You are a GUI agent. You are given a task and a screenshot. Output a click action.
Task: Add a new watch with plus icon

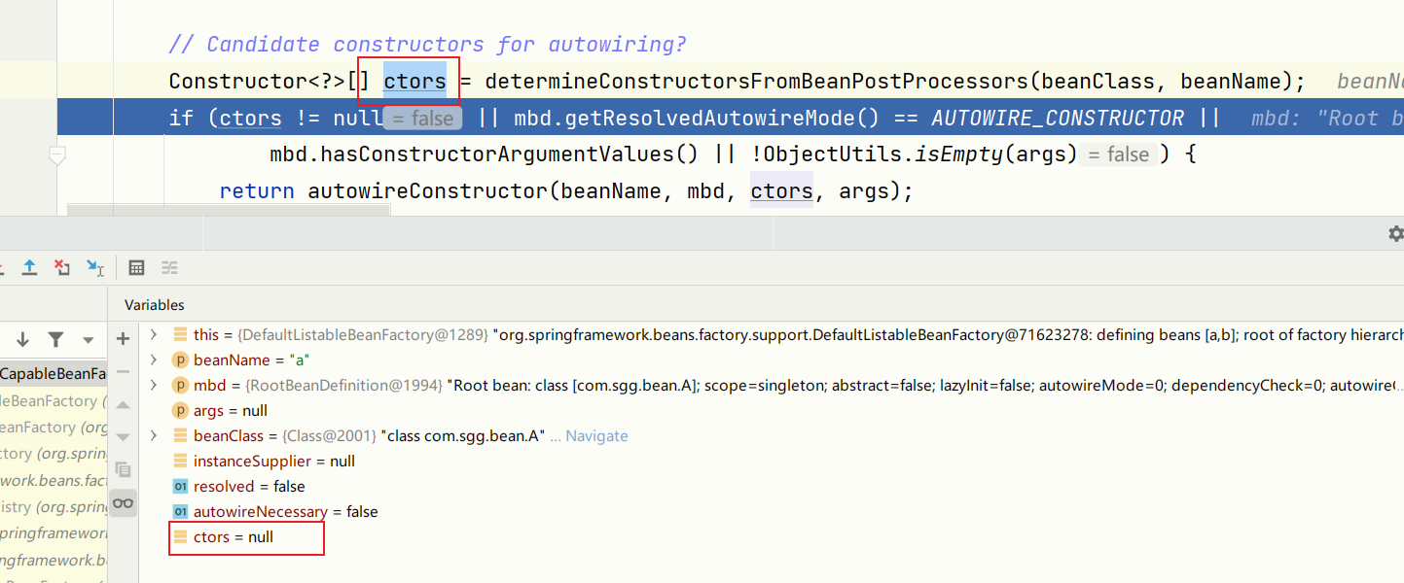tap(123, 339)
